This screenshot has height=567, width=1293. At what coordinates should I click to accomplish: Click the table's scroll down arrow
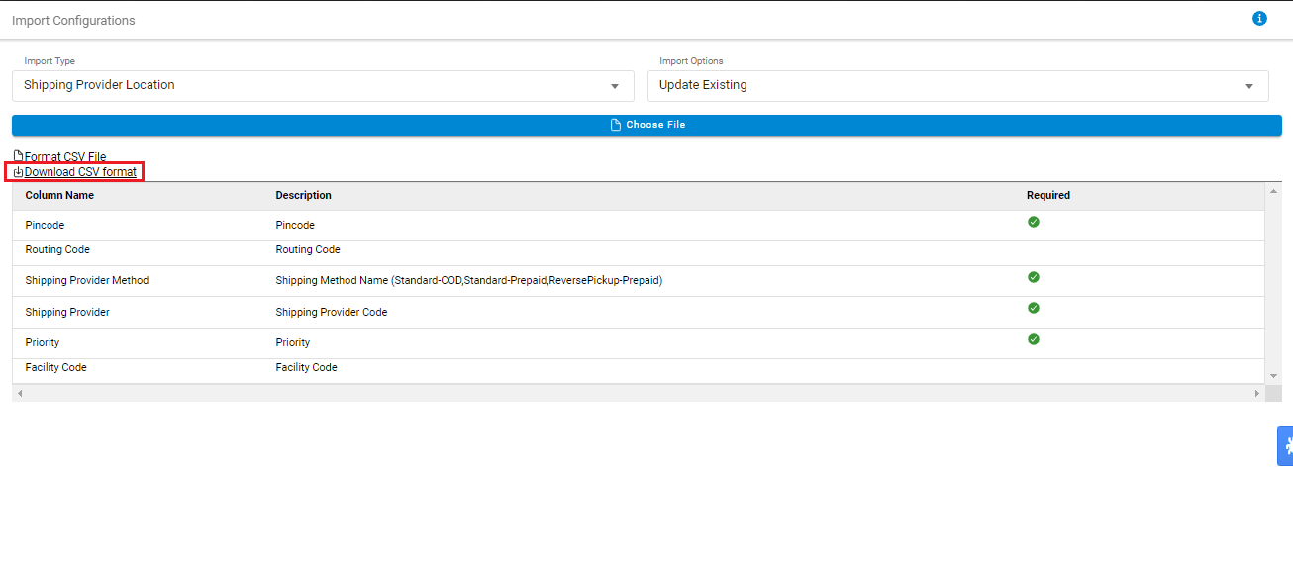1273,376
